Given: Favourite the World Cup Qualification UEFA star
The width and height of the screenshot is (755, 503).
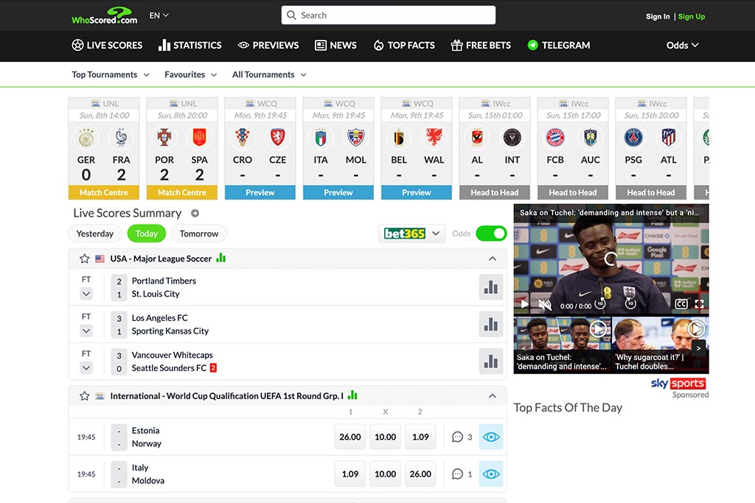Looking at the screenshot, I should [x=84, y=396].
